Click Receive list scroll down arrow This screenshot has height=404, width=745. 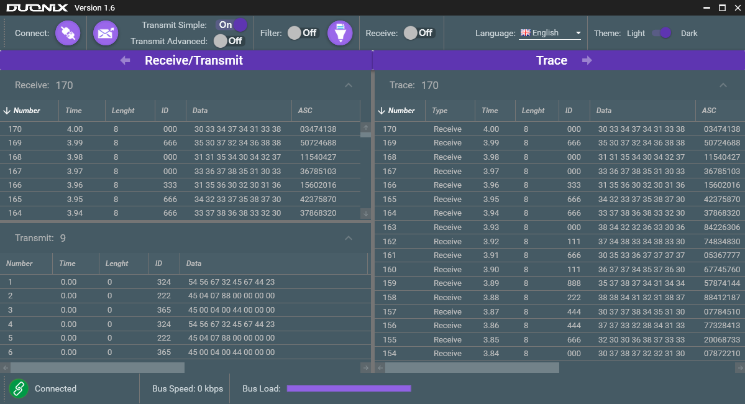point(365,213)
